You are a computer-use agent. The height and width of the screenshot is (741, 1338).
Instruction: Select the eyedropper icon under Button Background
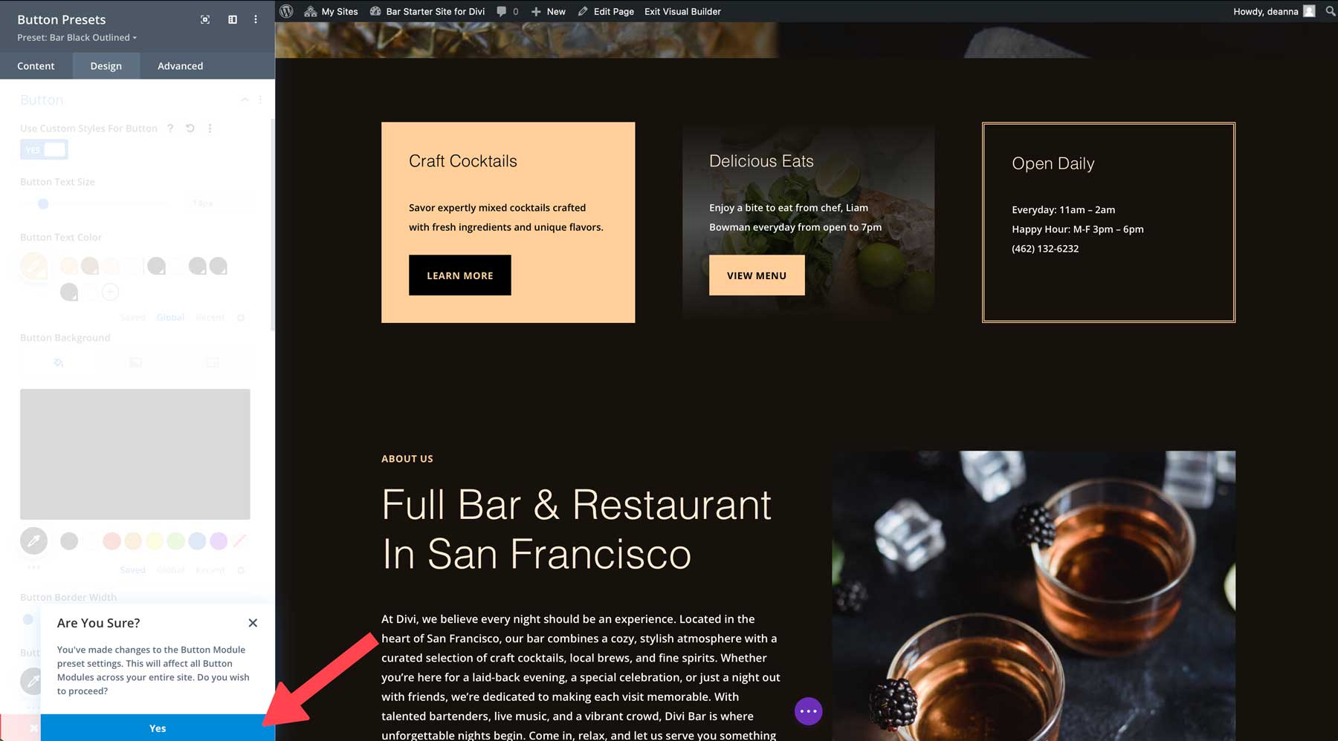tap(33, 541)
